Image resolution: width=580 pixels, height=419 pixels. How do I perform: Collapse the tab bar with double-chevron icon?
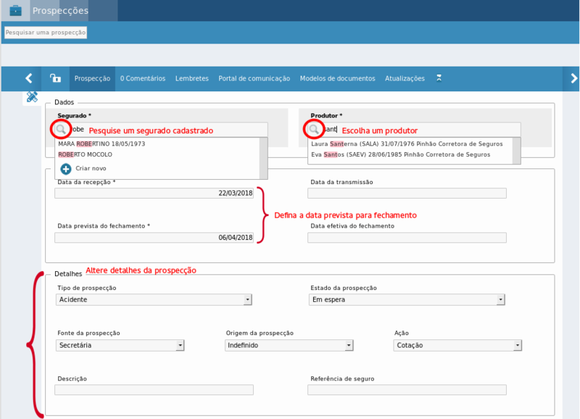coord(439,78)
